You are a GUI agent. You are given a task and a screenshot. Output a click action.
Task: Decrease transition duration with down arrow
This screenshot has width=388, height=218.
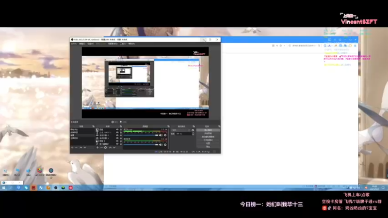(x=193, y=135)
